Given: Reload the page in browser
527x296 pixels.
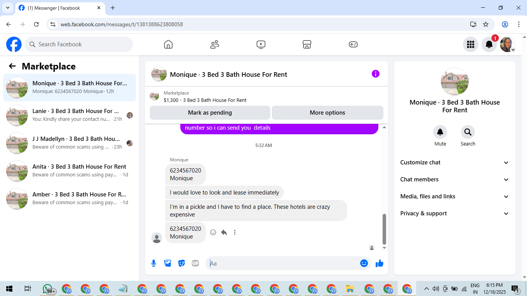Looking at the screenshot, I should [x=36, y=24].
